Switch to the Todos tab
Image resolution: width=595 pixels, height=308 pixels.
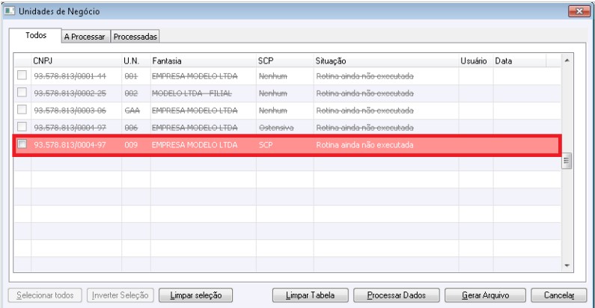pyautogui.click(x=36, y=36)
